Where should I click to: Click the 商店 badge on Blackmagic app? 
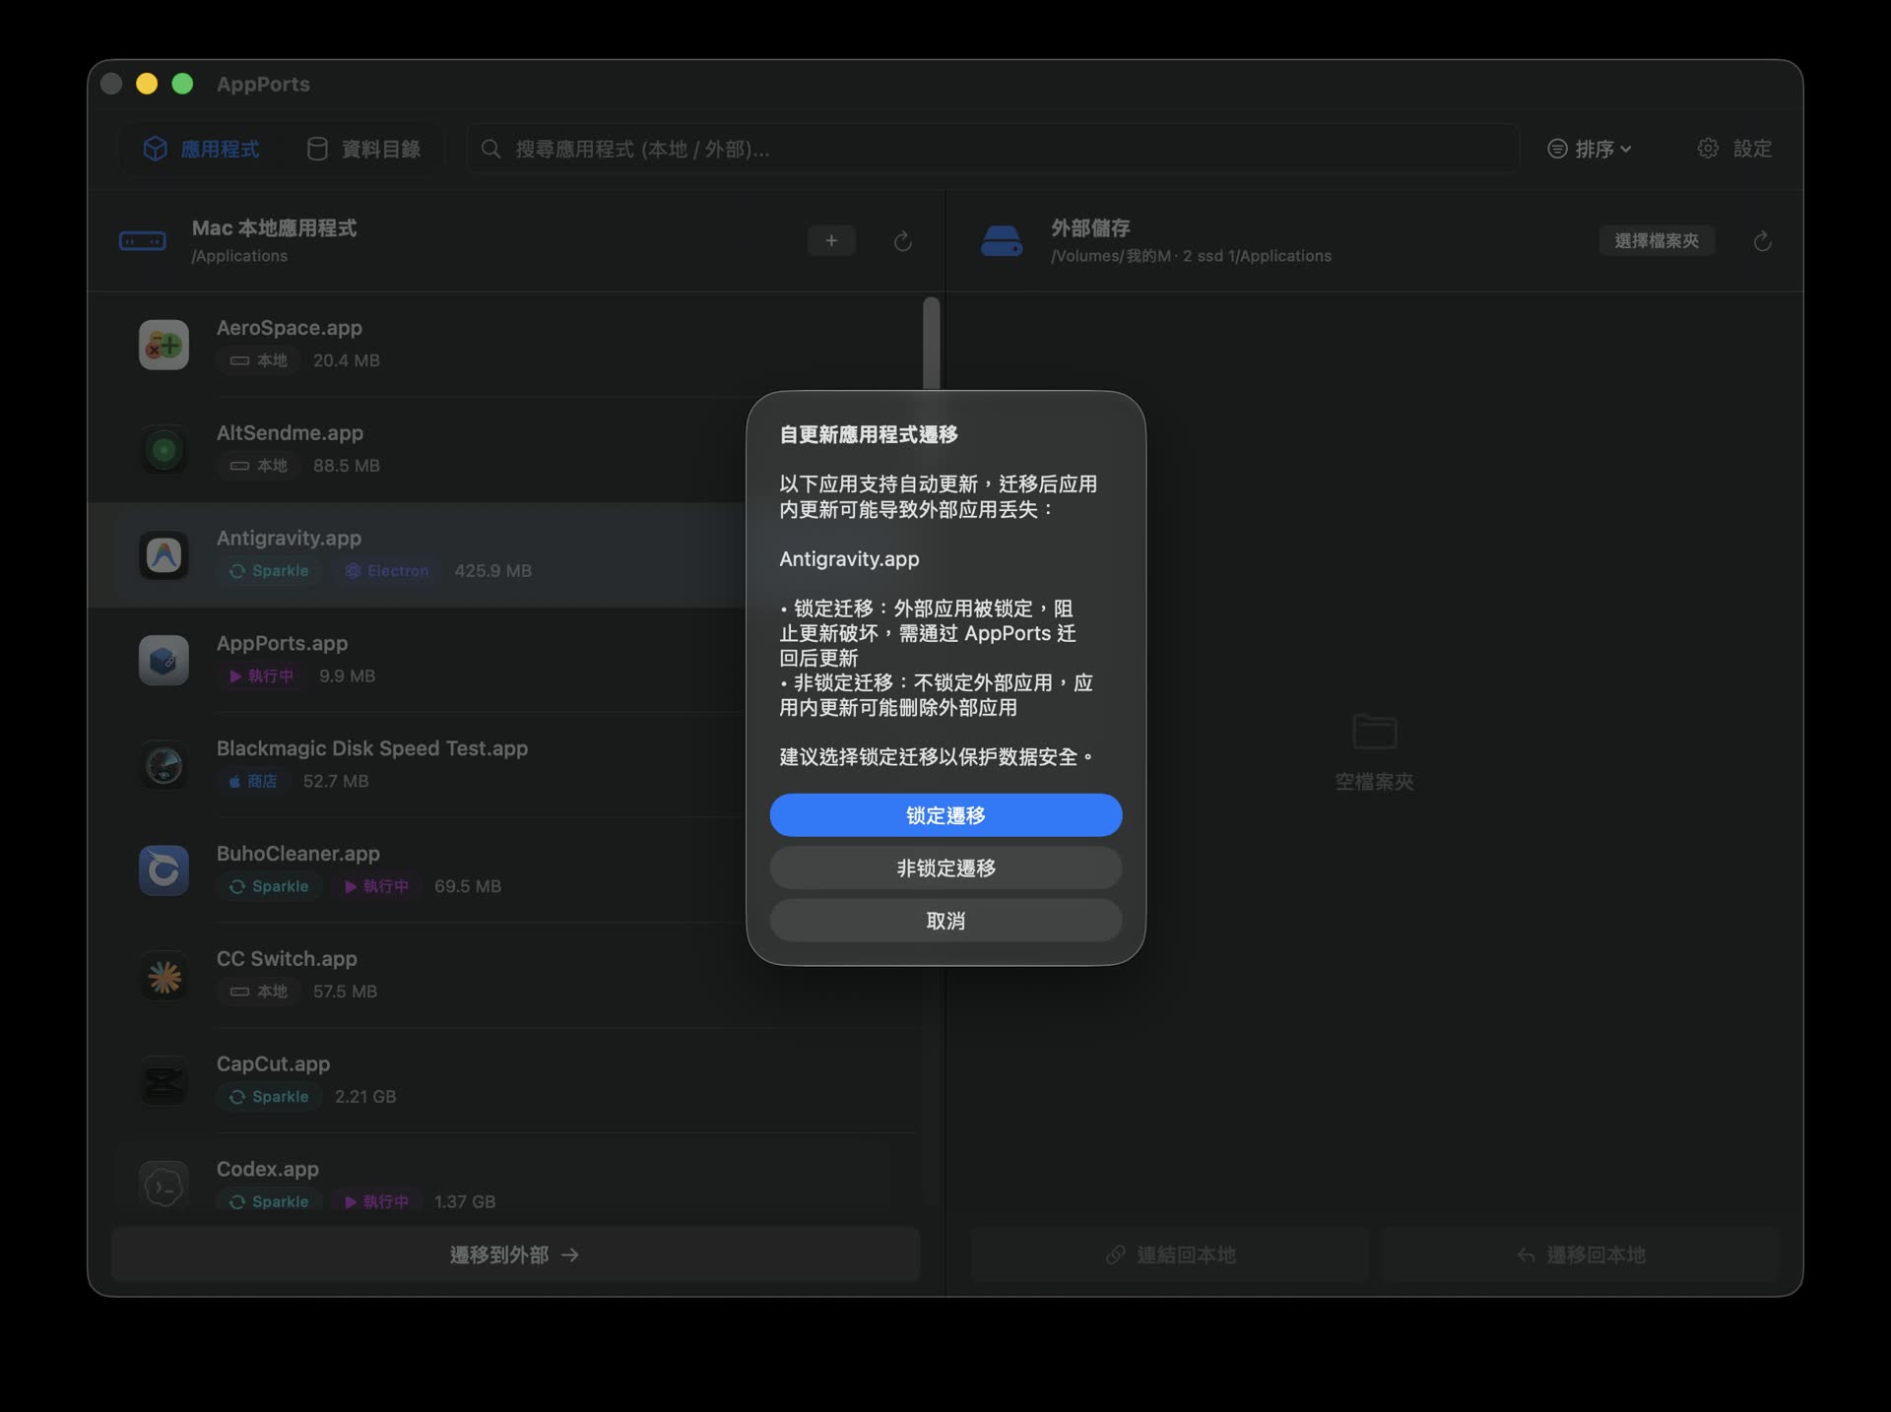pos(253,782)
